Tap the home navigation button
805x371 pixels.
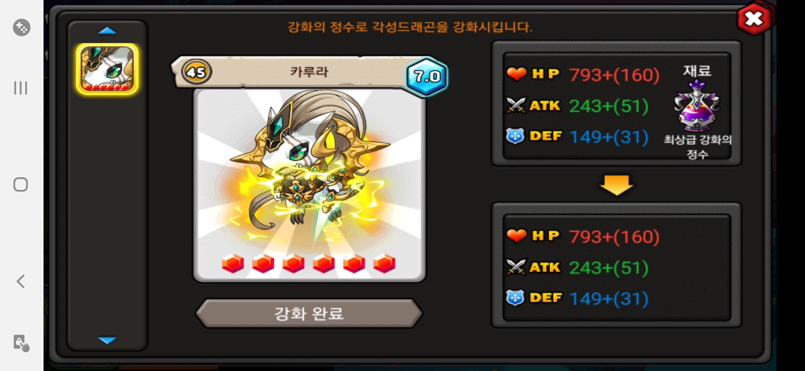tap(21, 184)
